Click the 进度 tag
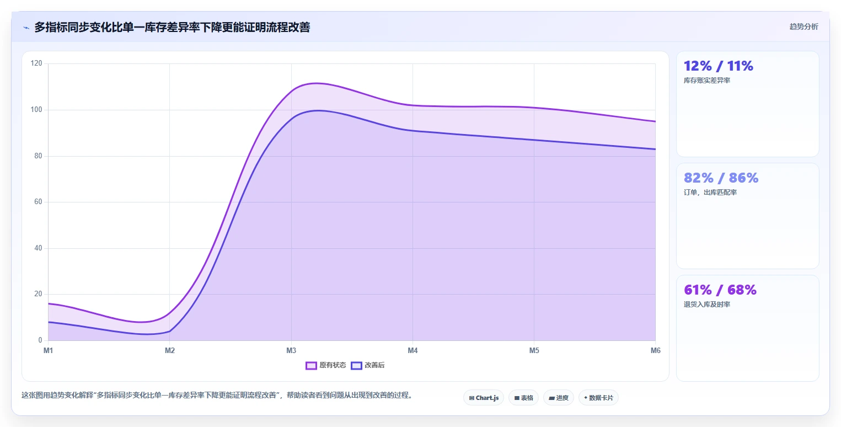 [559, 398]
